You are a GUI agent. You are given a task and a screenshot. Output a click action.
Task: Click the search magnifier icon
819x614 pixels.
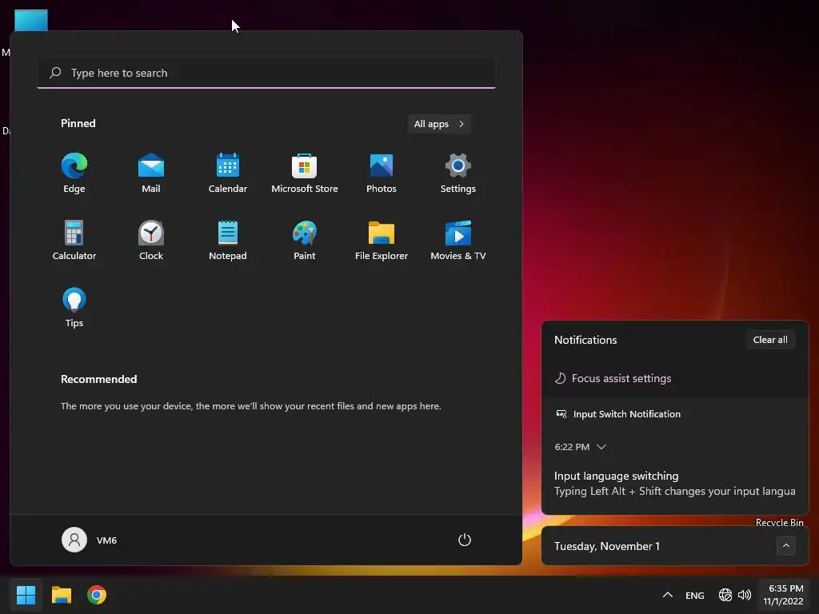pos(55,73)
